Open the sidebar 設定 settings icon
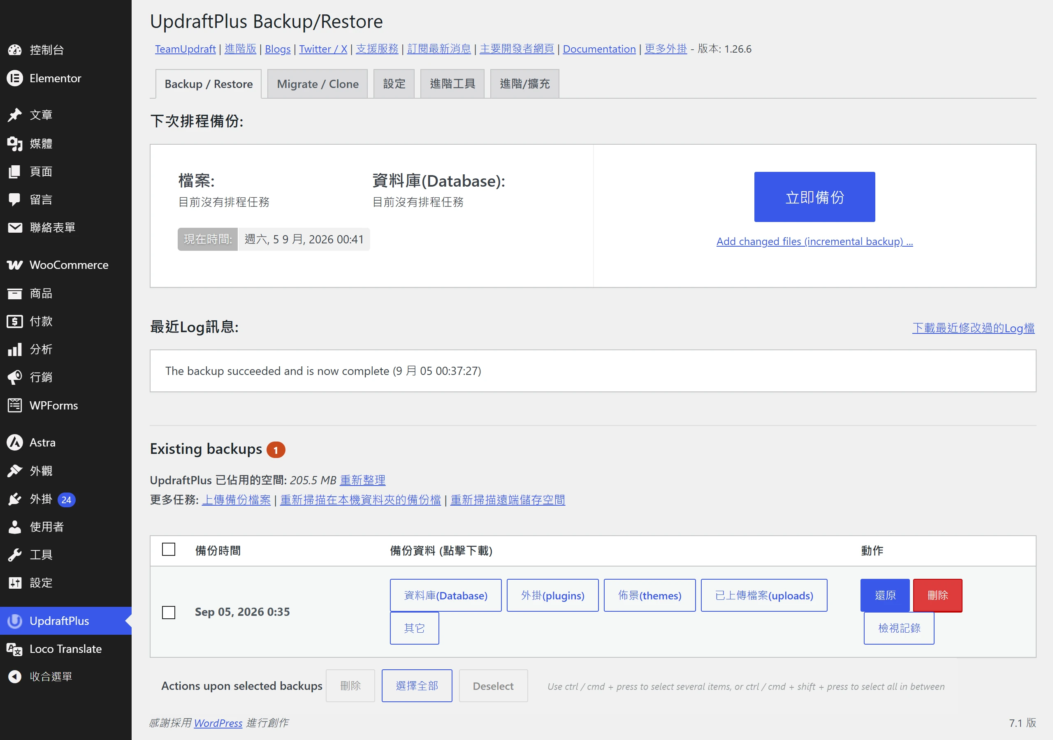 15,583
